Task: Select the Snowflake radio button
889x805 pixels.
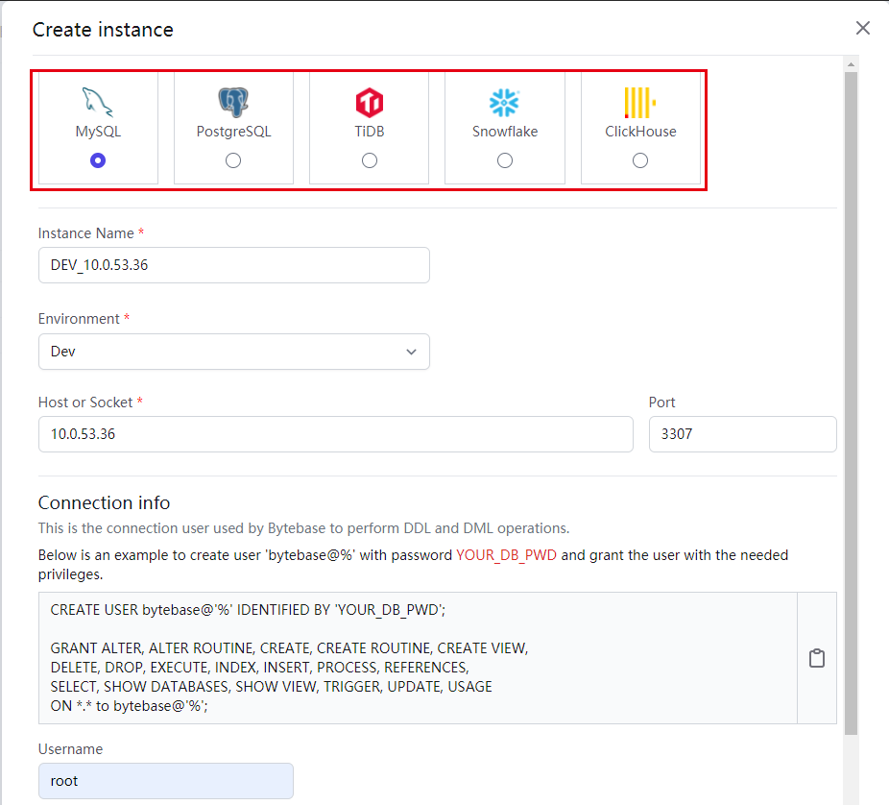Action: 505,160
